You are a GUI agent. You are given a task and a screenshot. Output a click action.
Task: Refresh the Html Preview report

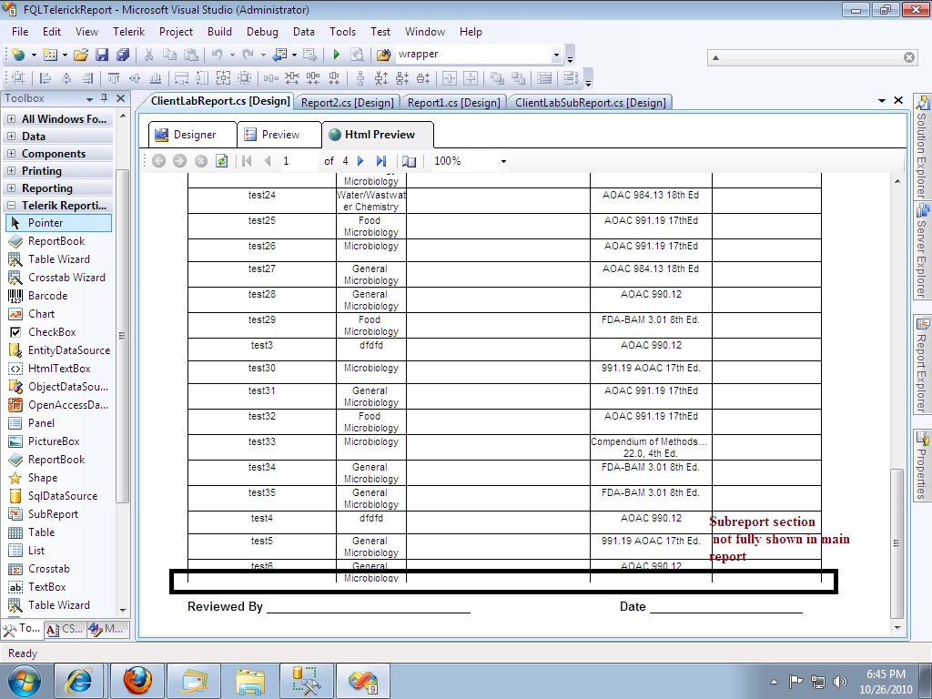(x=222, y=161)
